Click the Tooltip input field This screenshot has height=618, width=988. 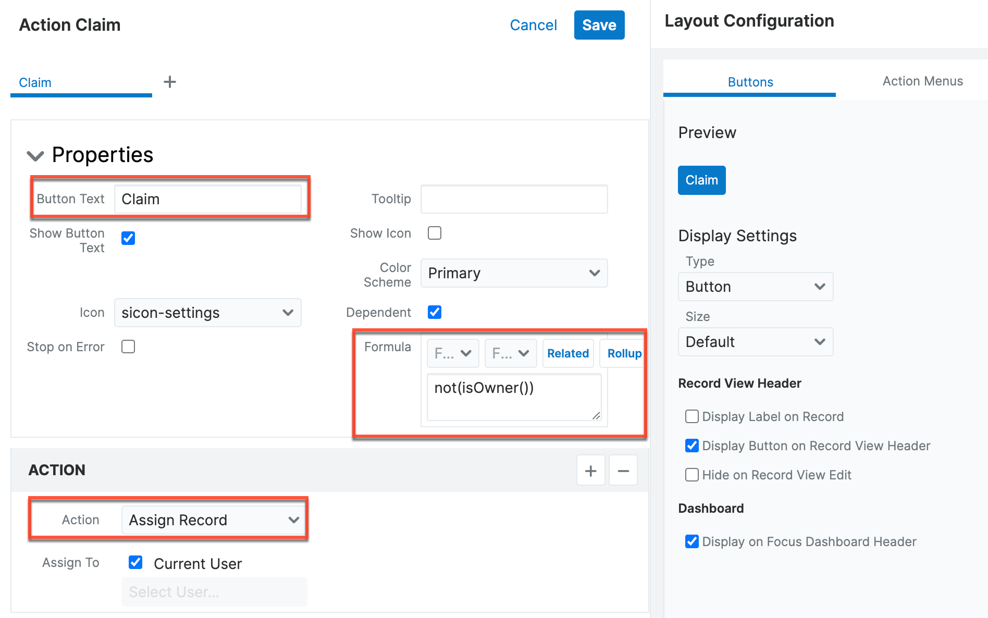pyautogui.click(x=514, y=199)
